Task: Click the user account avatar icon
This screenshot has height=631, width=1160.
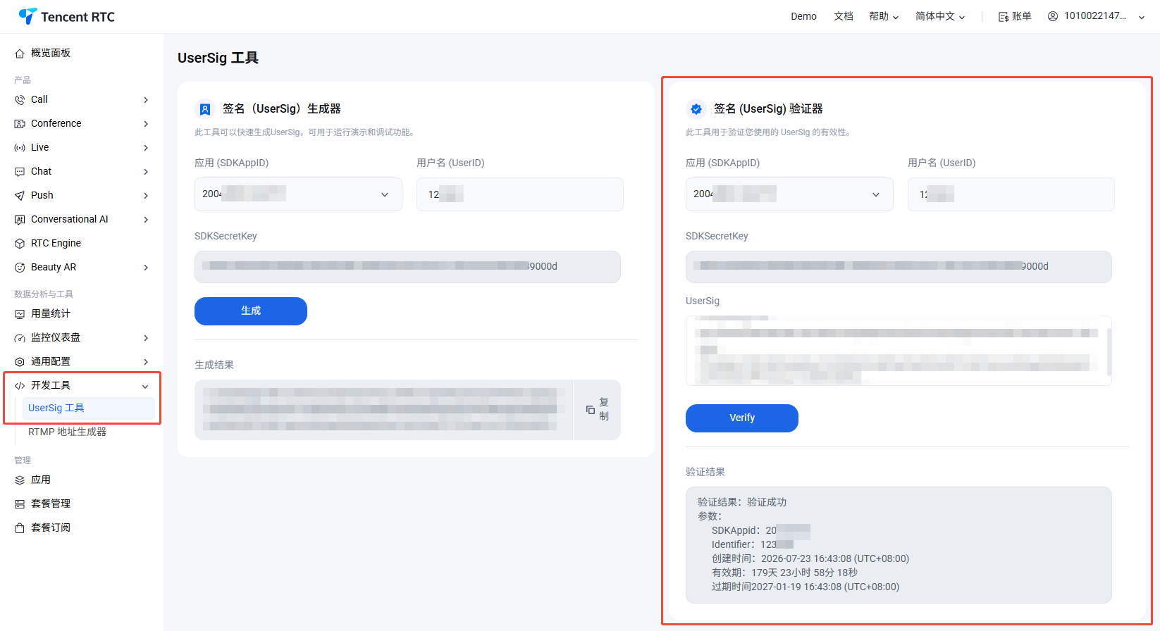Action: [x=1053, y=16]
